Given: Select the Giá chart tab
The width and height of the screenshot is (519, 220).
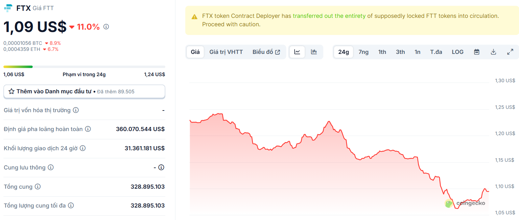Looking at the screenshot, I should point(195,52).
